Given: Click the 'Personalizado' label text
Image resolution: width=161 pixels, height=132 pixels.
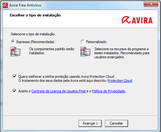Looking at the screenshot, I should [x=96, y=42].
